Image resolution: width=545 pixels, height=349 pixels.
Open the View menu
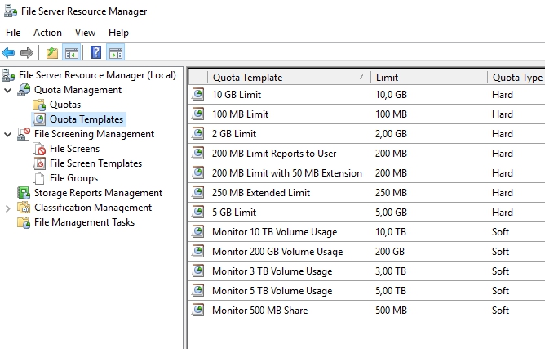point(85,33)
